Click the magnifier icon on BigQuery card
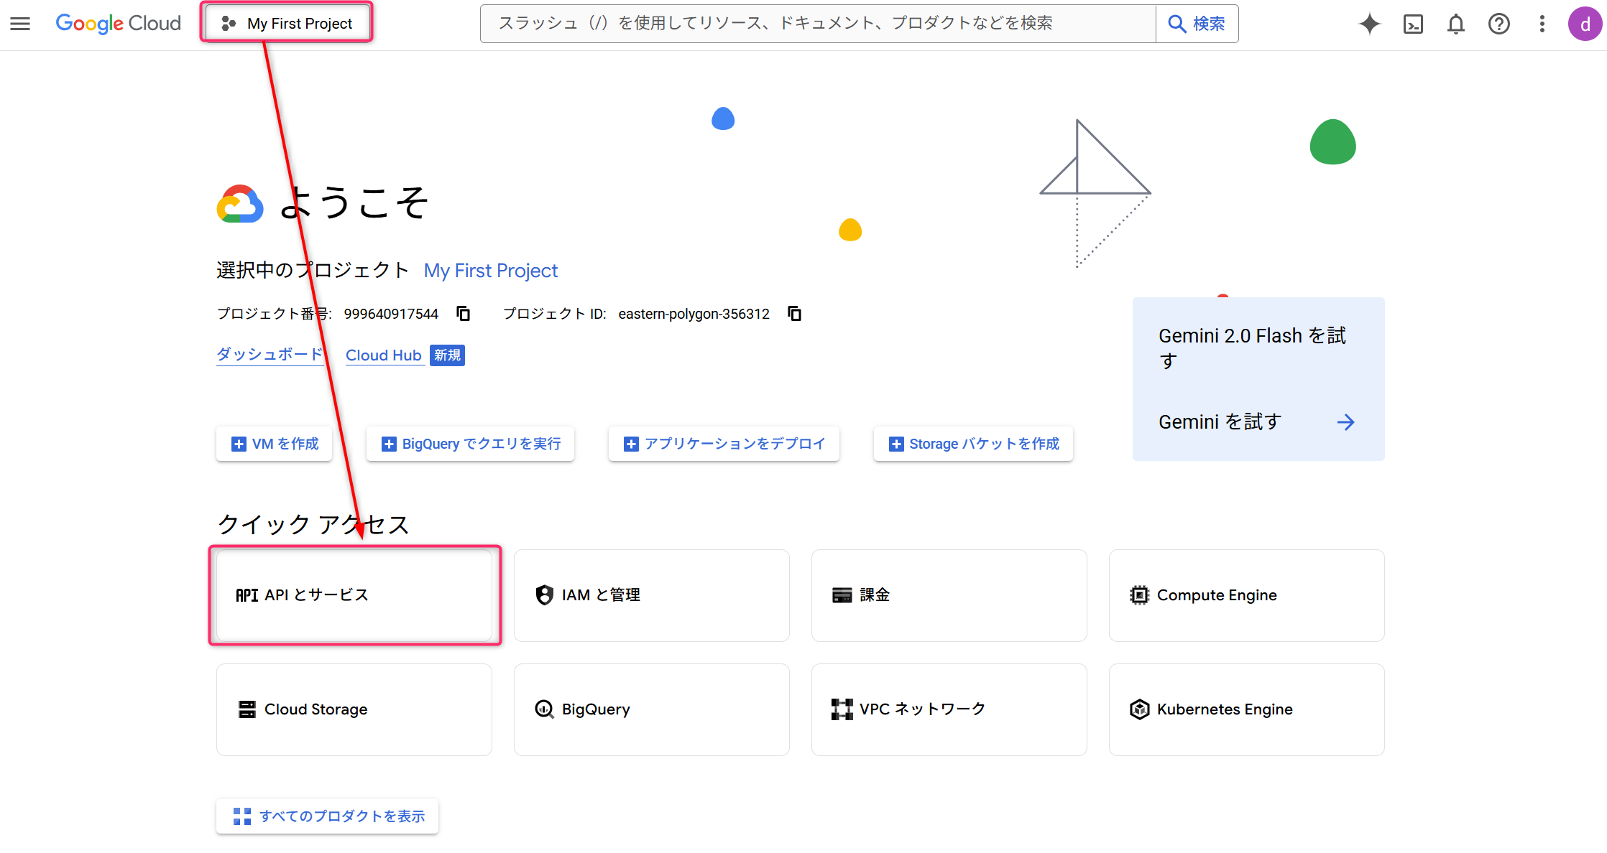The height and width of the screenshot is (853, 1607). click(x=545, y=709)
